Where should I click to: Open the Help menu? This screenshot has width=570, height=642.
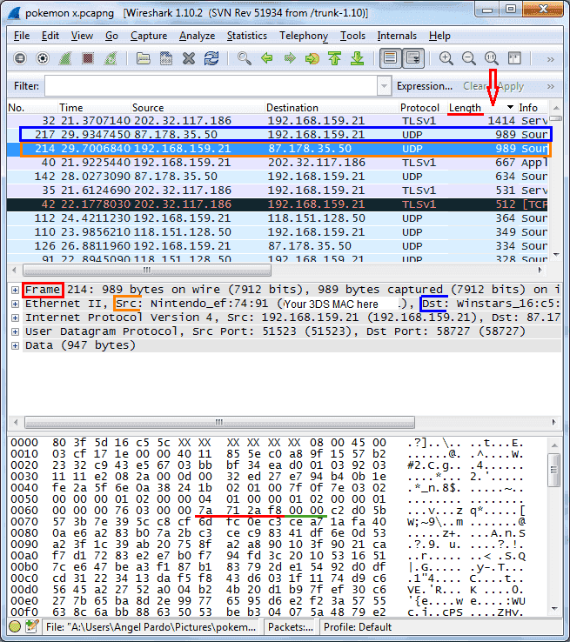click(439, 36)
